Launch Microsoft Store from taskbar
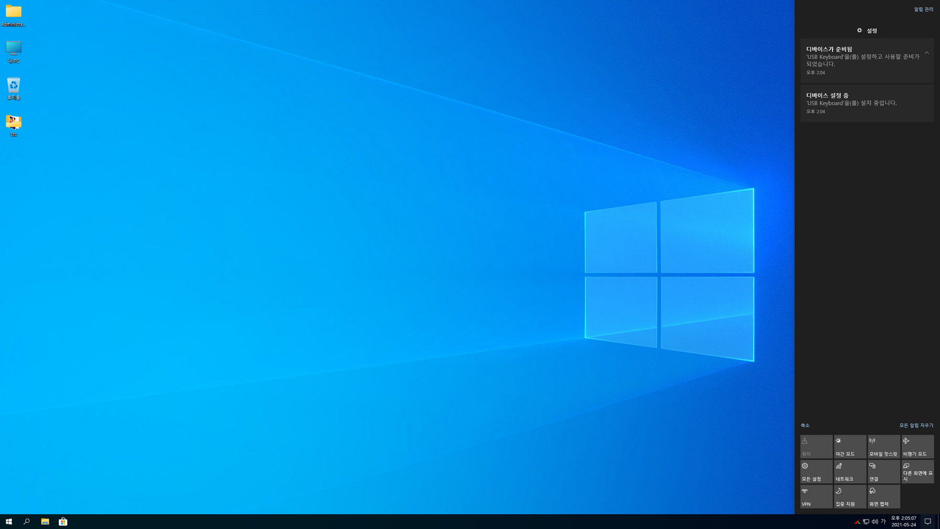The height and width of the screenshot is (529, 940). coord(63,522)
